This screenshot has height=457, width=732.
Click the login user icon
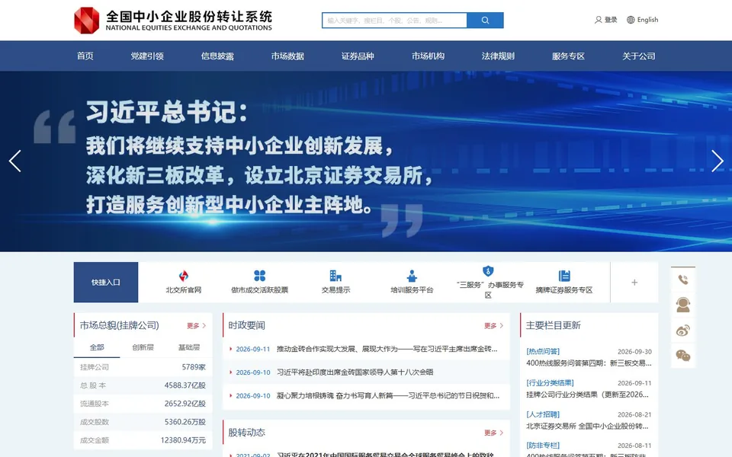[x=598, y=20]
